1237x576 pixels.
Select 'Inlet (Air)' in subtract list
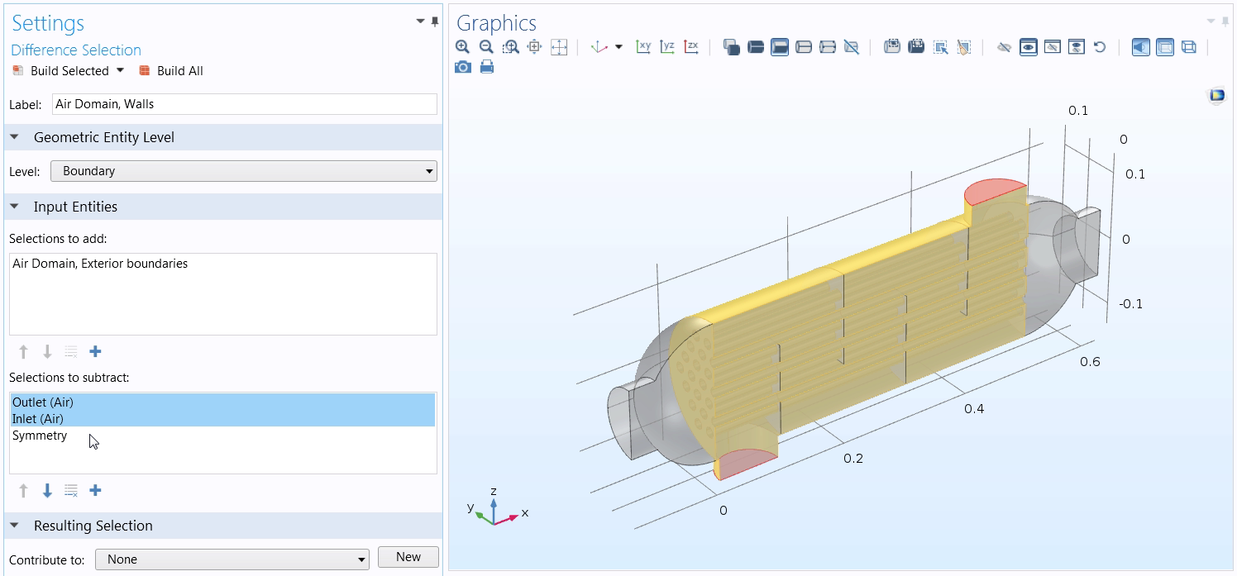coord(222,419)
